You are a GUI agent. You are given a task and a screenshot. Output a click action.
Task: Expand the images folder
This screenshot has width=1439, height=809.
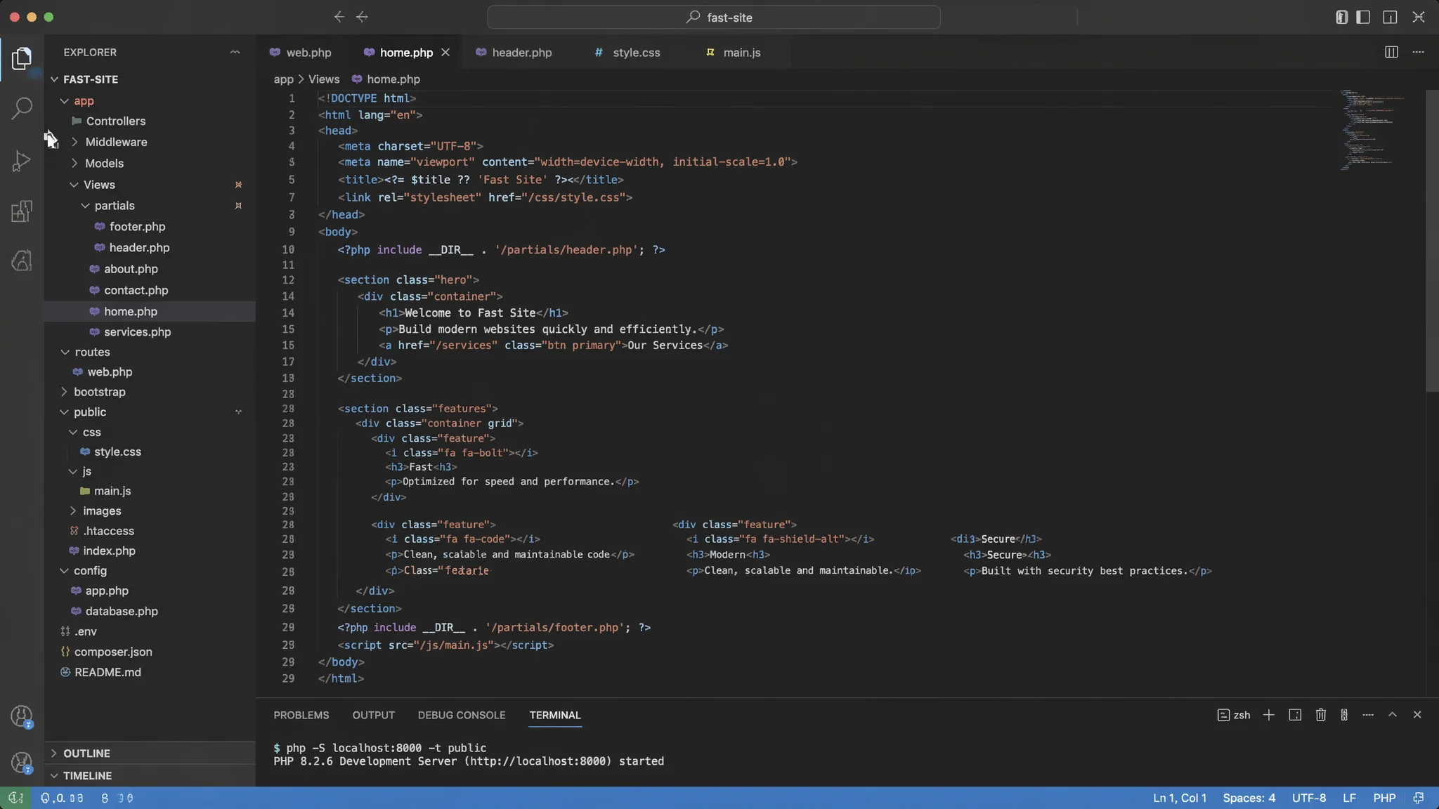[x=73, y=511]
